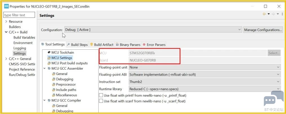Open the Instruction set dropdown
This screenshot has width=286, height=114.
205,82
